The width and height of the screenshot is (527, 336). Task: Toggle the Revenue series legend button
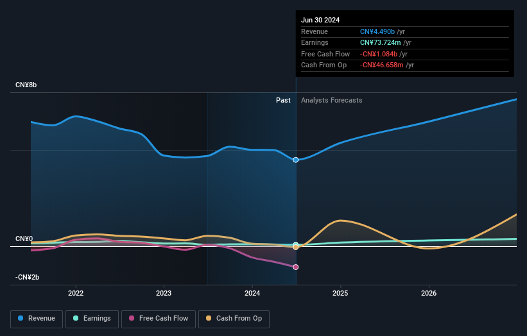point(37,319)
